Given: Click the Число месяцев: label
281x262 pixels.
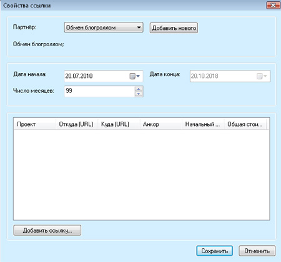Looking at the screenshot, I should tap(34, 91).
